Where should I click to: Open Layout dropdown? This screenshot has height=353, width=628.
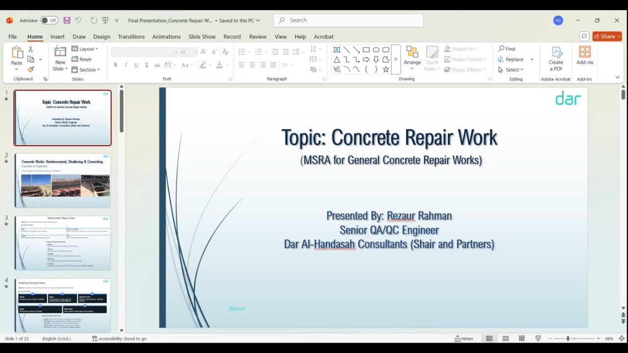[x=85, y=49]
